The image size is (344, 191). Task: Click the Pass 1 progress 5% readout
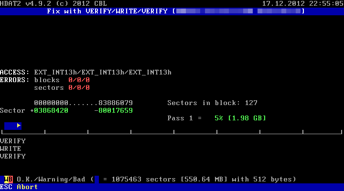click(x=216, y=118)
